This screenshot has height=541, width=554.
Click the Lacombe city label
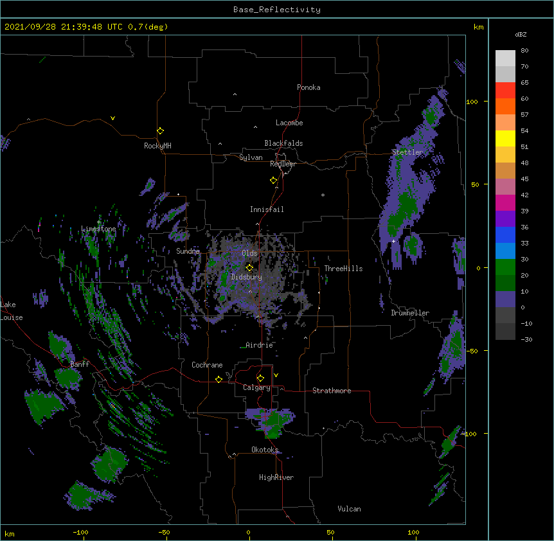(289, 123)
